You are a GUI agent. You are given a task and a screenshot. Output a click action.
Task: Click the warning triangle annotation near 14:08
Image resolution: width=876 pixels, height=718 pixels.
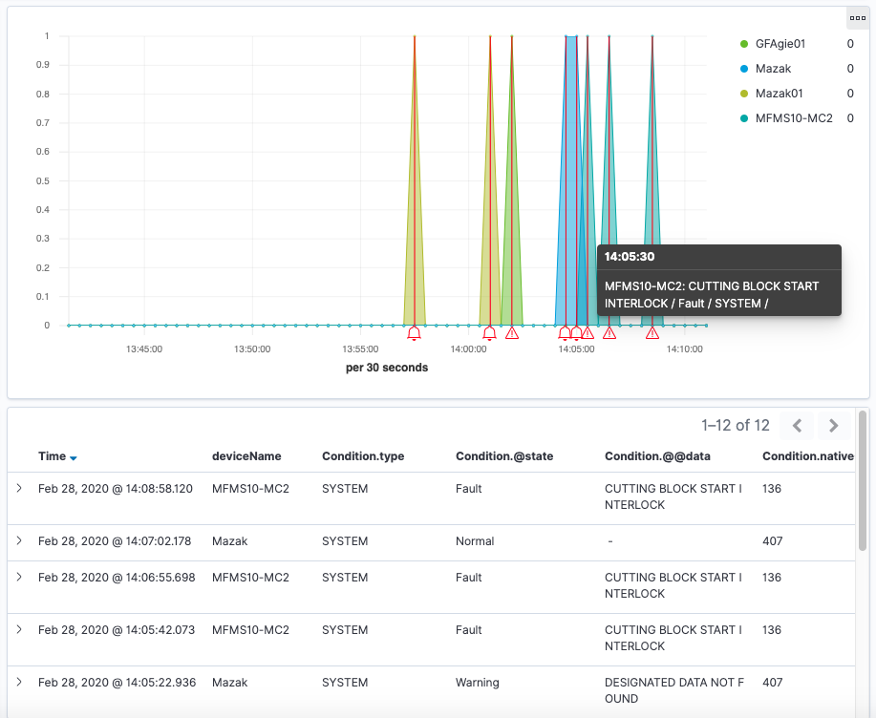652,331
